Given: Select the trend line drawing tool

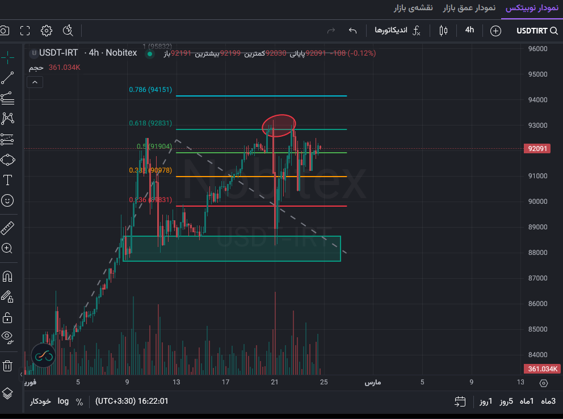Looking at the screenshot, I should click(7, 78).
